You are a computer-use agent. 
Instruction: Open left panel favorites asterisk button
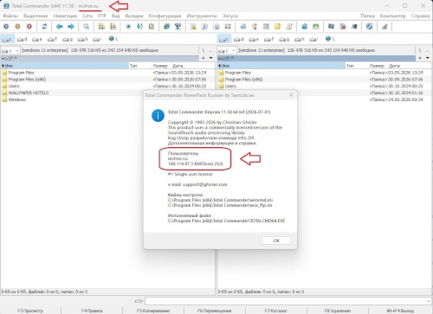(204, 58)
